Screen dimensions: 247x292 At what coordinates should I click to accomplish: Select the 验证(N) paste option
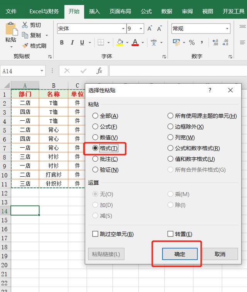pyautogui.click(x=105, y=170)
